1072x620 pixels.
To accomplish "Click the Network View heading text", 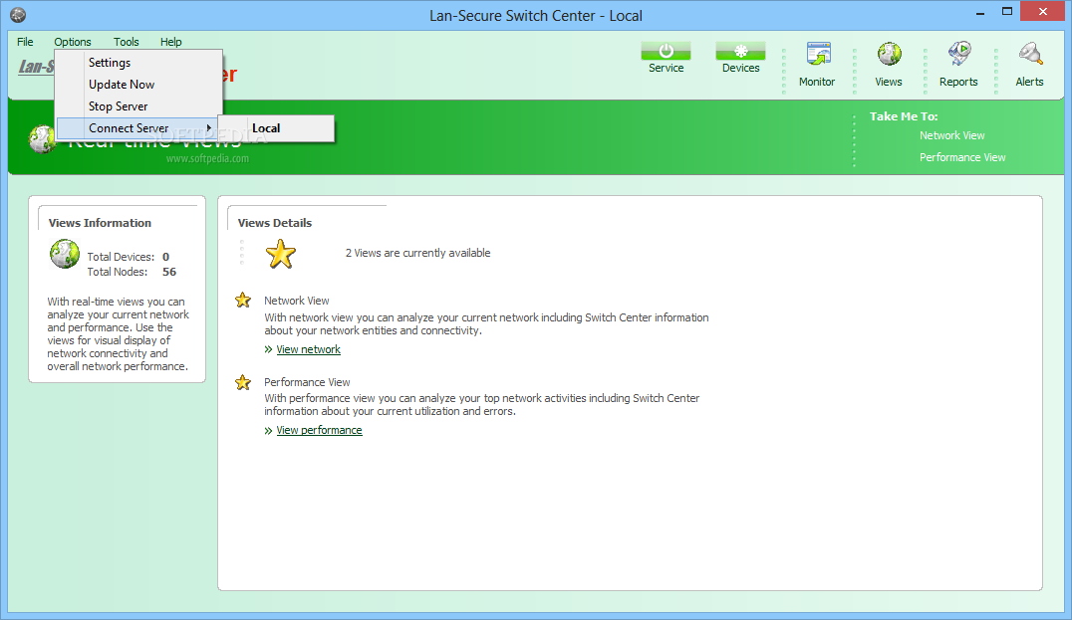I will pos(297,301).
